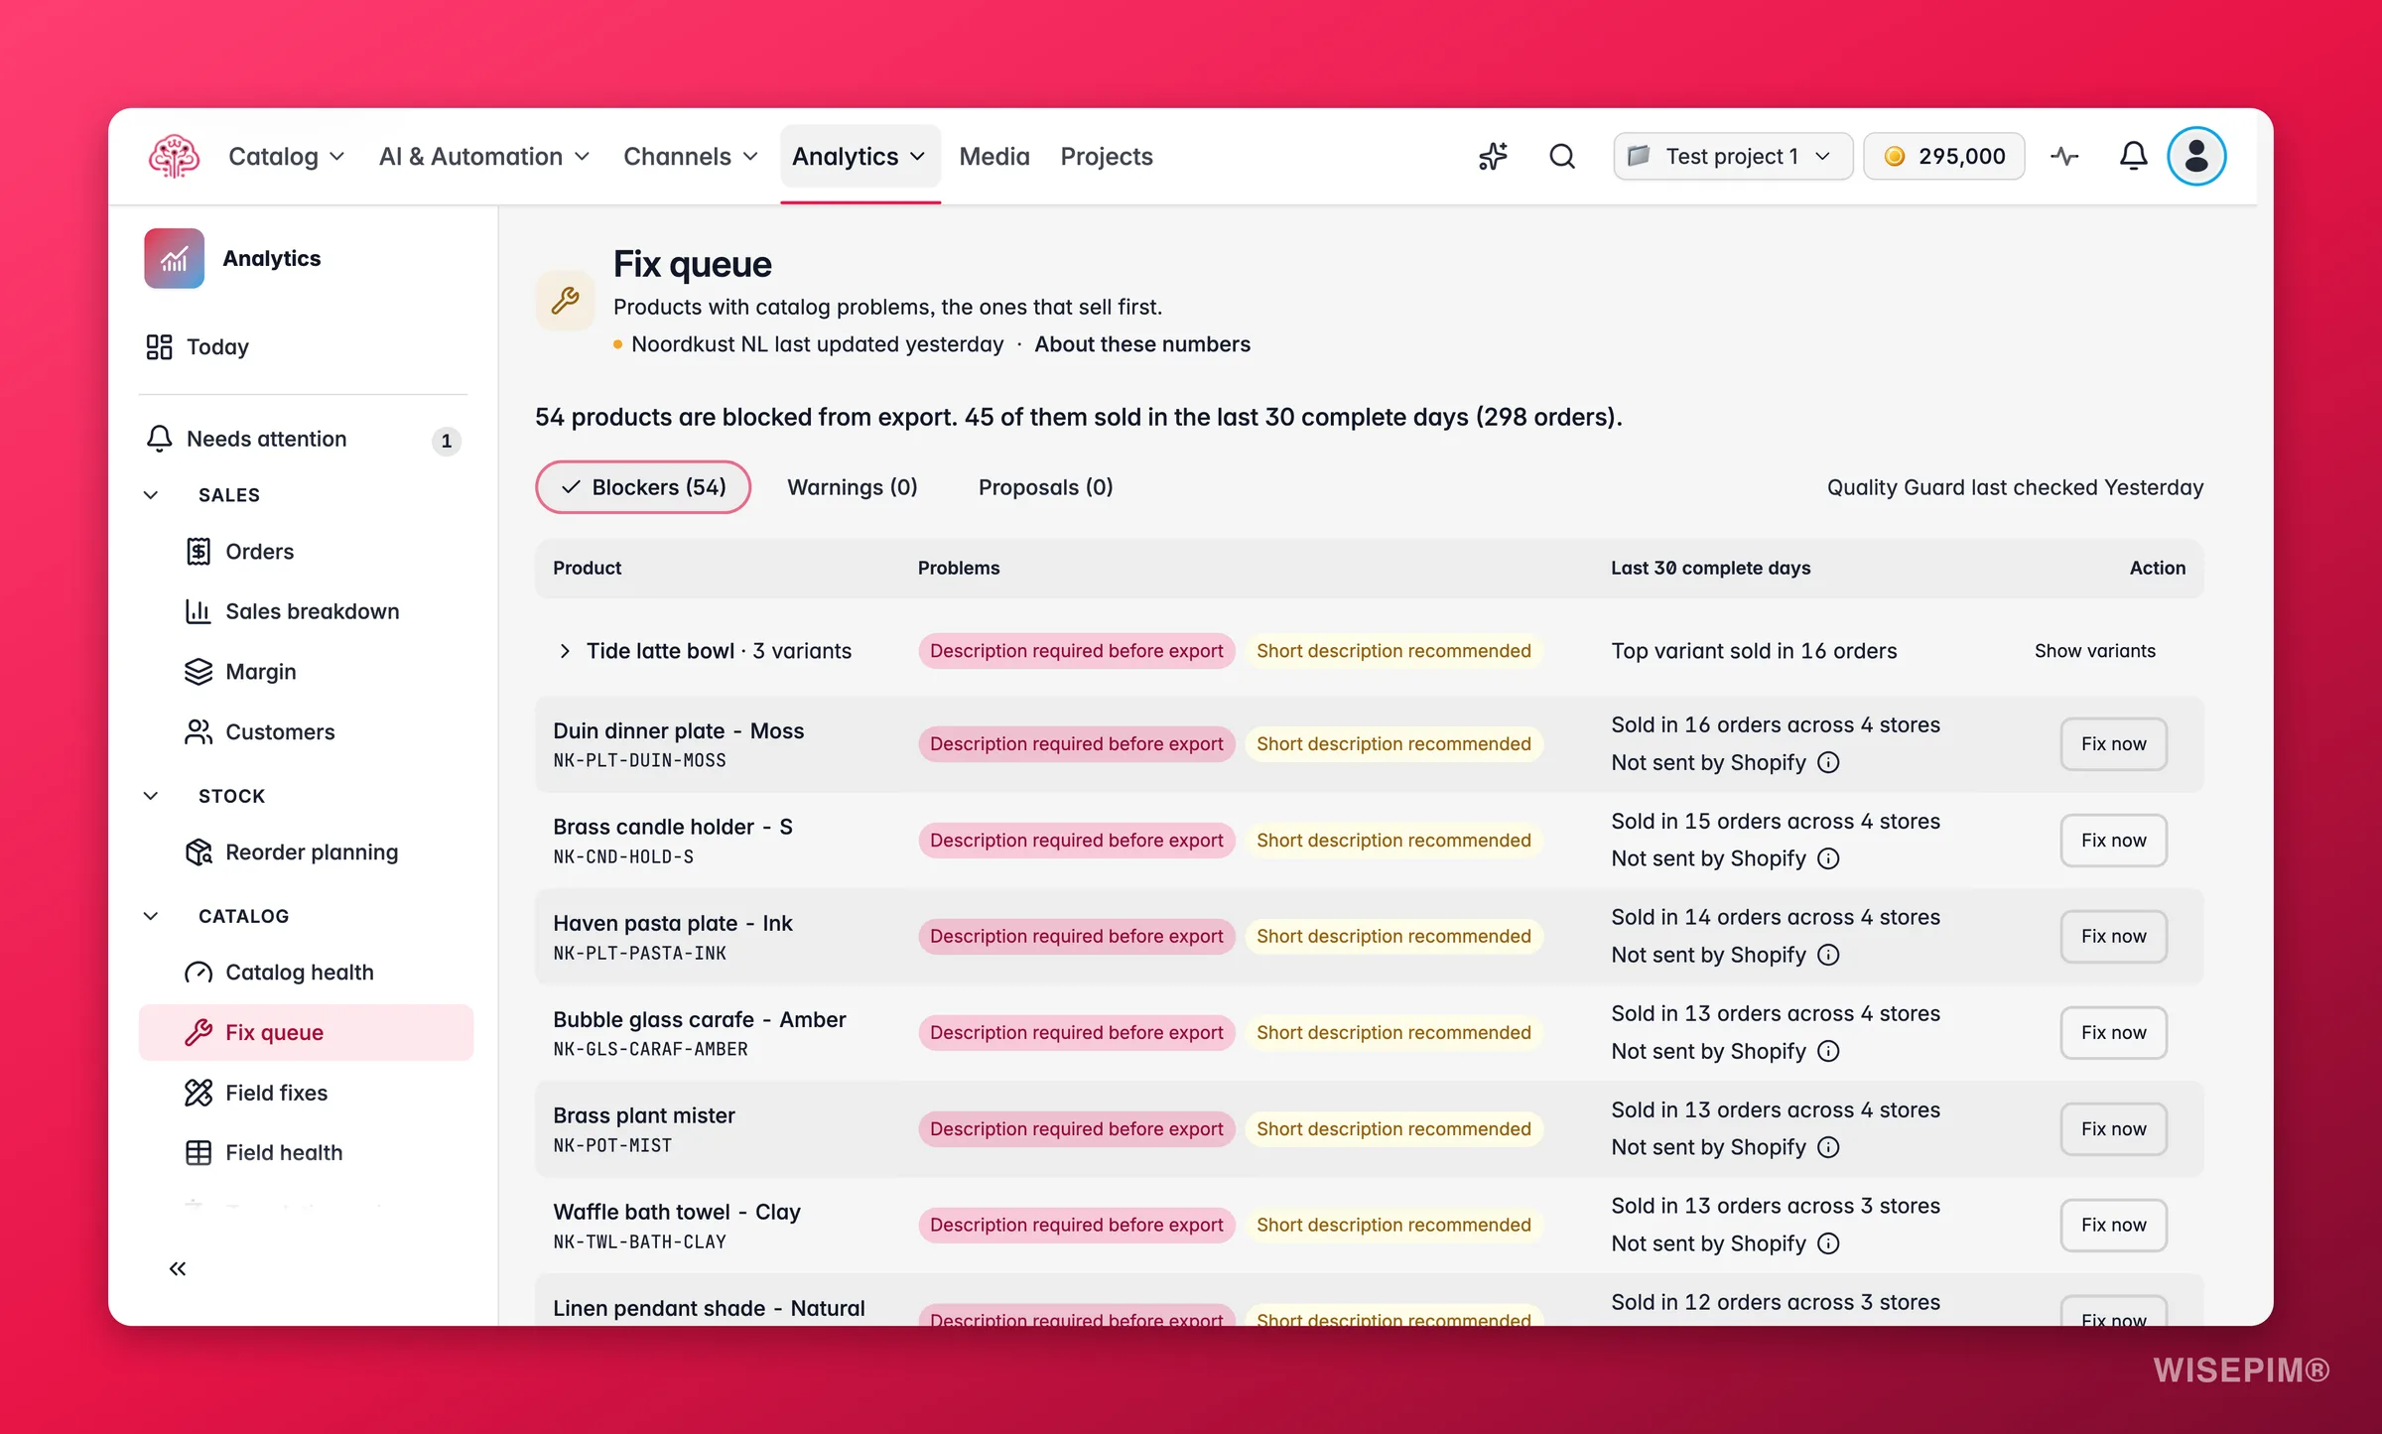Go to Media in top navigation
Image resolution: width=2382 pixels, height=1434 pixels.
pyautogui.click(x=994, y=156)
